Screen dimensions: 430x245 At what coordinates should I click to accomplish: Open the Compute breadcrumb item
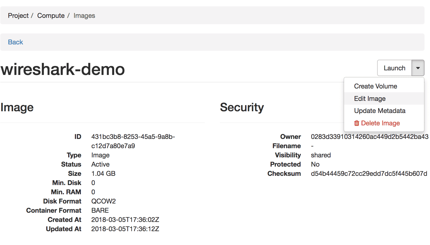pyautogui.click(x=51, y=16)
